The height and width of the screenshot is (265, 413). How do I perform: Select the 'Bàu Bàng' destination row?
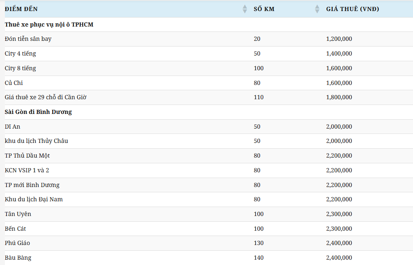coord(18,258)
